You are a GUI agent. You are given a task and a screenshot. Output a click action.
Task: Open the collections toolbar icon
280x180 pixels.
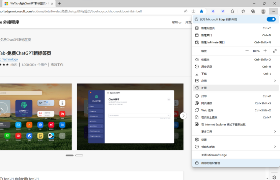(253, 11)
